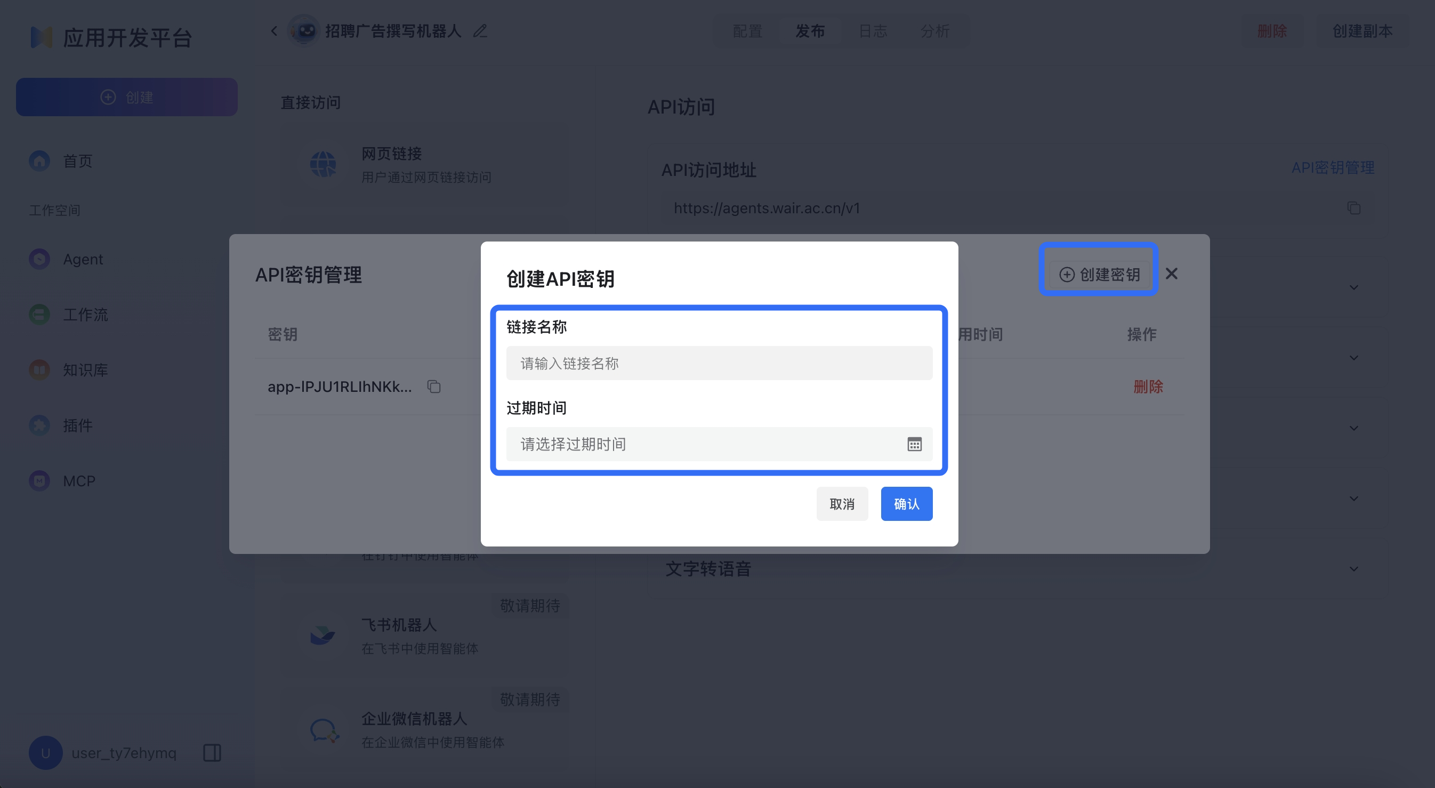This screenshot has height=788, width=1435.
Task: Click the 创建密钥 button
Action: click(x=1099, y=274)
